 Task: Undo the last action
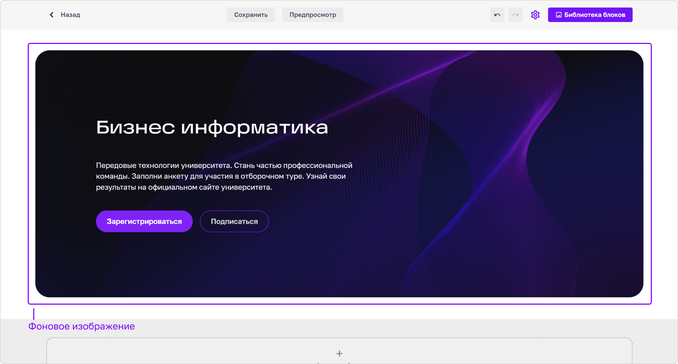pos(497,15)
